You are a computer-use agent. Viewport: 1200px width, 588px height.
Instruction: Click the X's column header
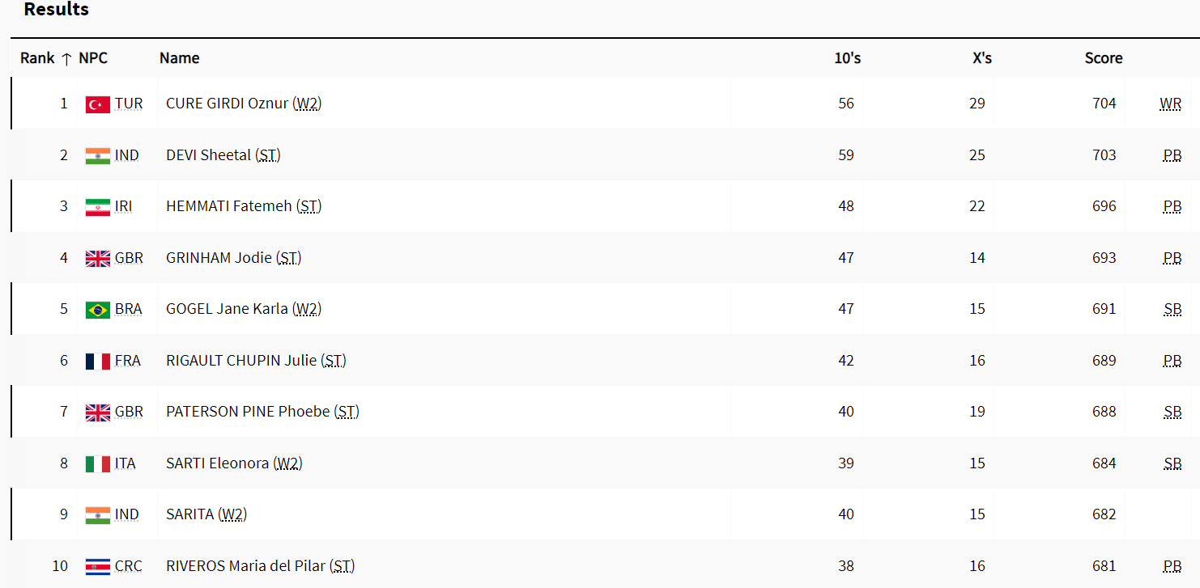pyautogui.click(x=981, y=58)
